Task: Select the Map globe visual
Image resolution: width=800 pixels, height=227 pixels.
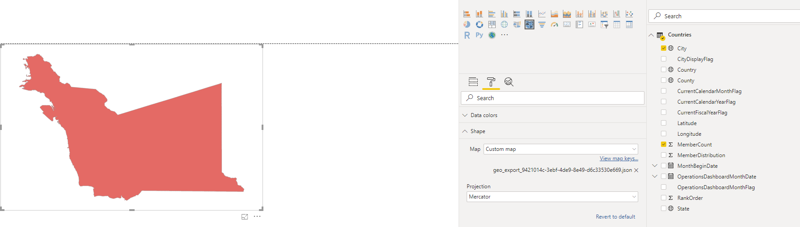Action: pos(504,24)
